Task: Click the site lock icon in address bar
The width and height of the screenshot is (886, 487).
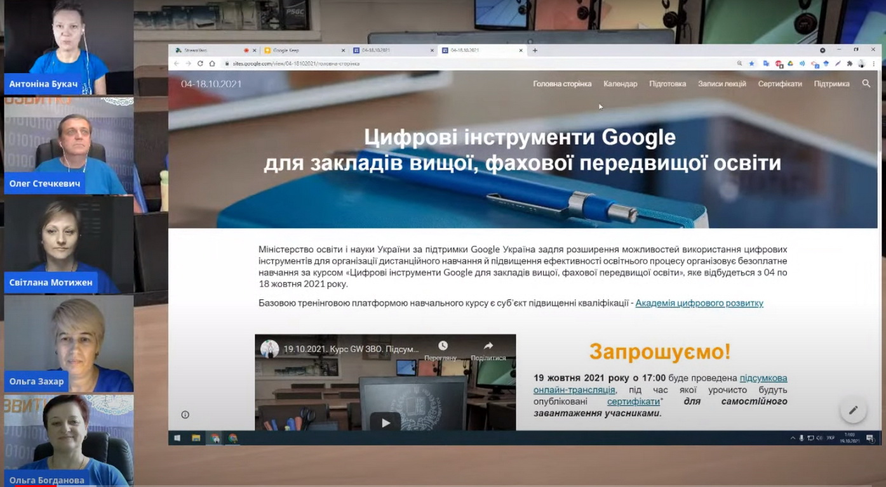Action: (226, 63)
